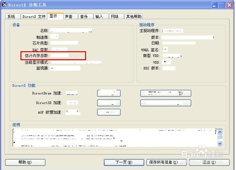Click the 主驱动程序 label
Image resolution: width=236 pixels, height=170 pixels.
click(x=150, y=31)
